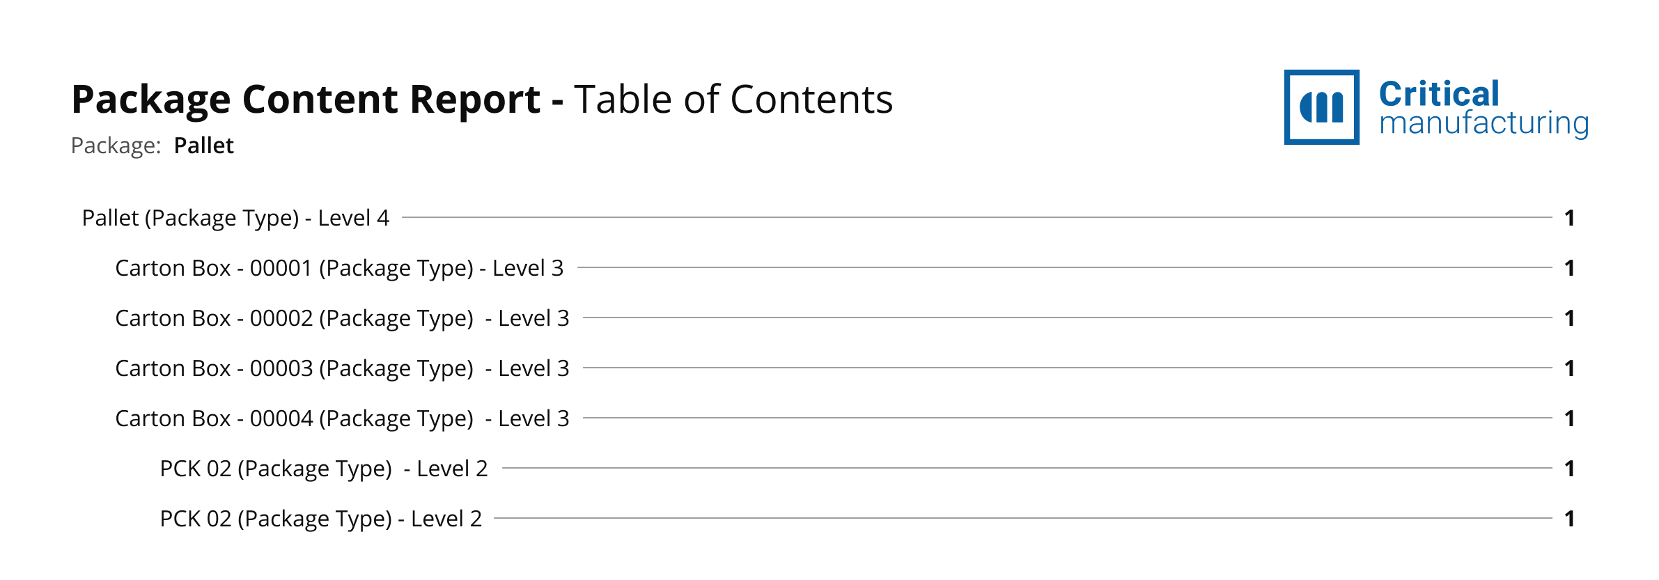The height and width of the screenshot is (580, 1659).
Task: Click the blue "Critical" brand word
Action: tap(1438, 94)
